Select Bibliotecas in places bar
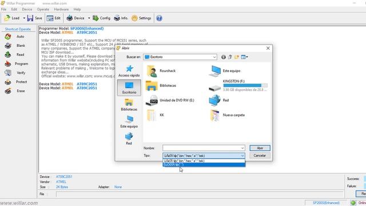Viewport: 366px width, 206px height. tap(129, 105)
